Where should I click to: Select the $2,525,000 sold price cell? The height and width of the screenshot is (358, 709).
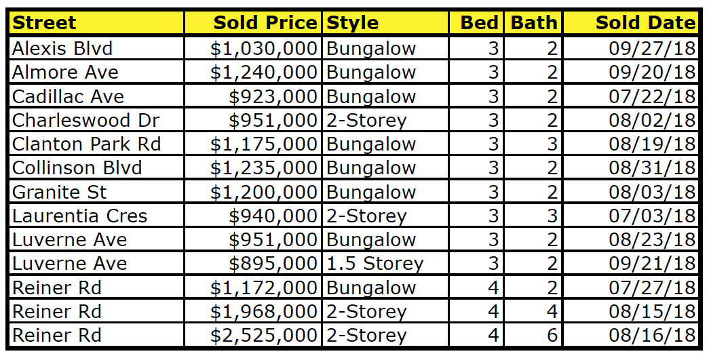253,336
